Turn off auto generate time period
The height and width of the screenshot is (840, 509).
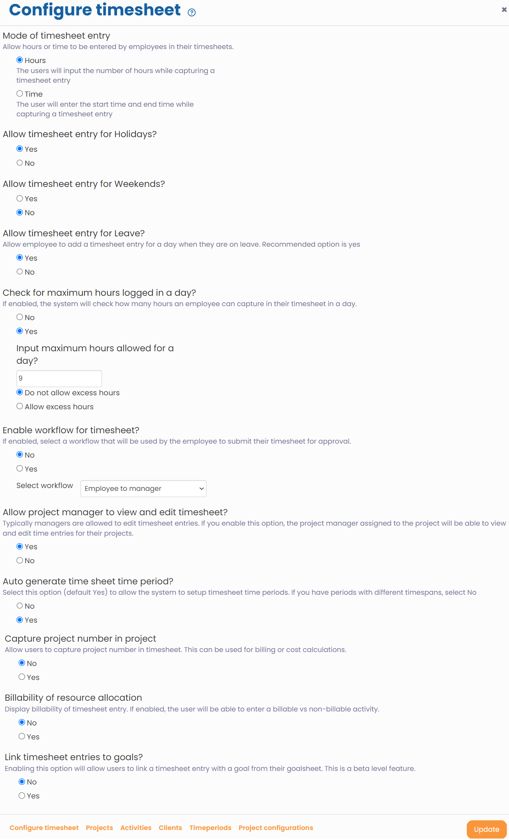[20, 606]
